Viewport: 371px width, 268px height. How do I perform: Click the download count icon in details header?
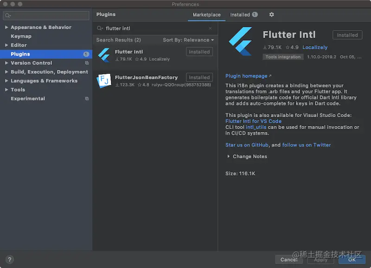click(x=265, y=48)
